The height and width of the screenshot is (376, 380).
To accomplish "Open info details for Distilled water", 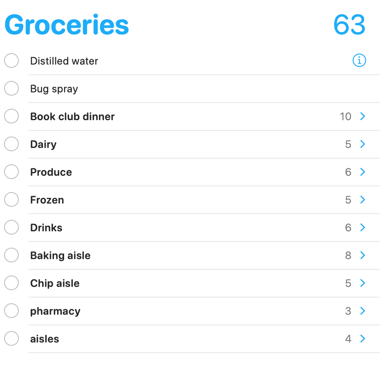I will (359, 61).
